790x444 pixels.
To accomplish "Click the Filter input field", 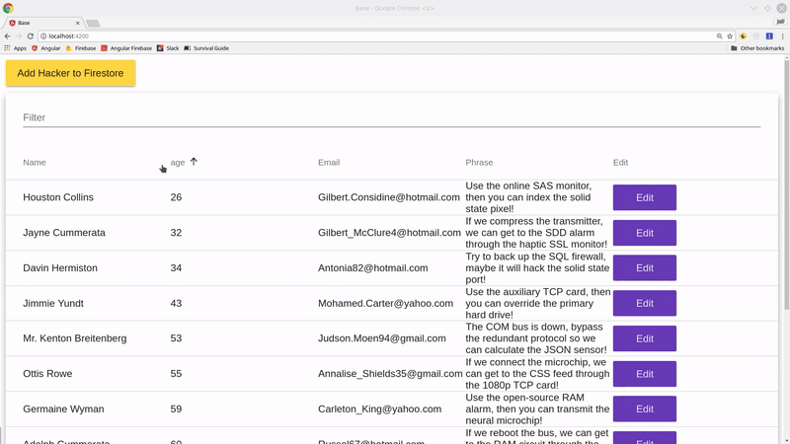I will point(391,117).
